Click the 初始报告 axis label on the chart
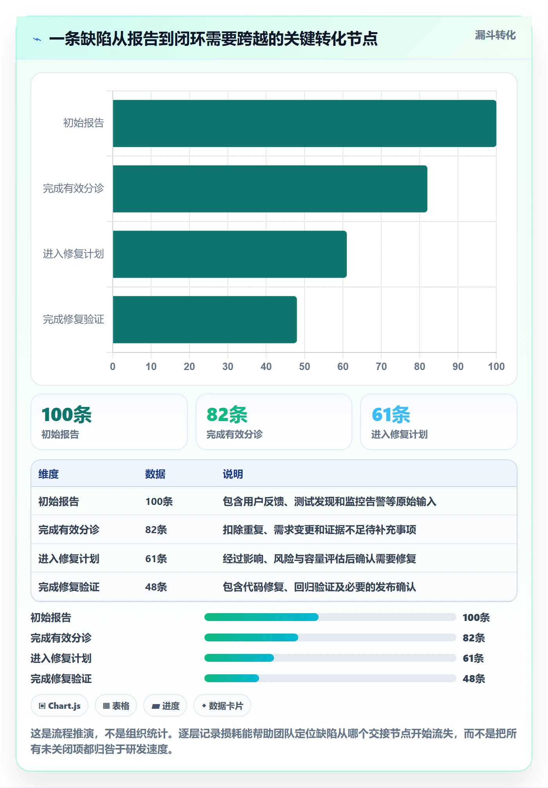The width and height of the screenshot is (548, 788). click(x=84, y=123)
